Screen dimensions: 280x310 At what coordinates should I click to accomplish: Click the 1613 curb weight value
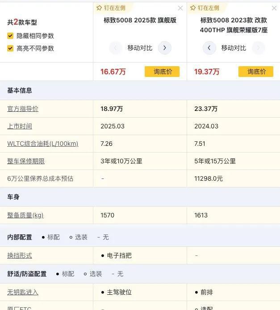point(201,215)
